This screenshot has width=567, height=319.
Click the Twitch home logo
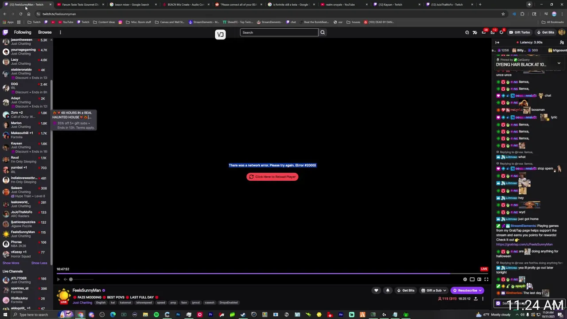point(5,32)
